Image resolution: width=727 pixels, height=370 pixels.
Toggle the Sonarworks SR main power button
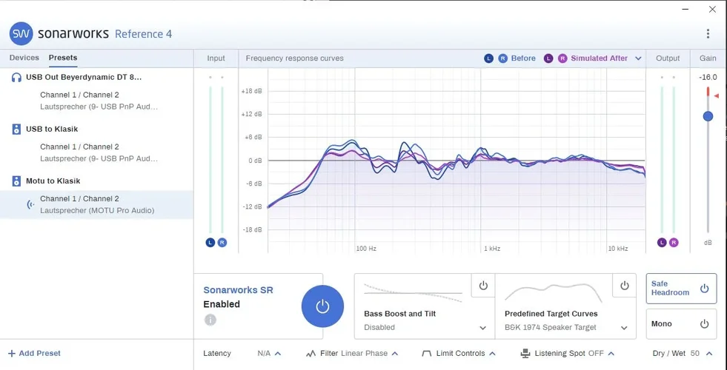322,306
